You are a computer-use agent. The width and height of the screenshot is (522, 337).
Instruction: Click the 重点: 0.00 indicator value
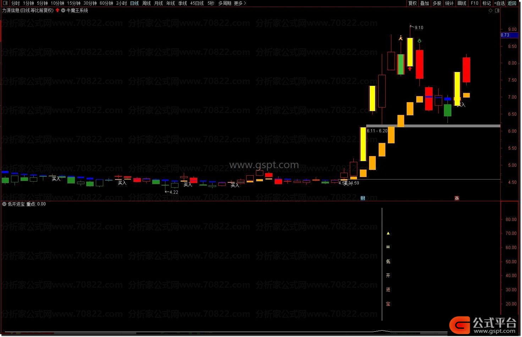click(x=36, y=204)
